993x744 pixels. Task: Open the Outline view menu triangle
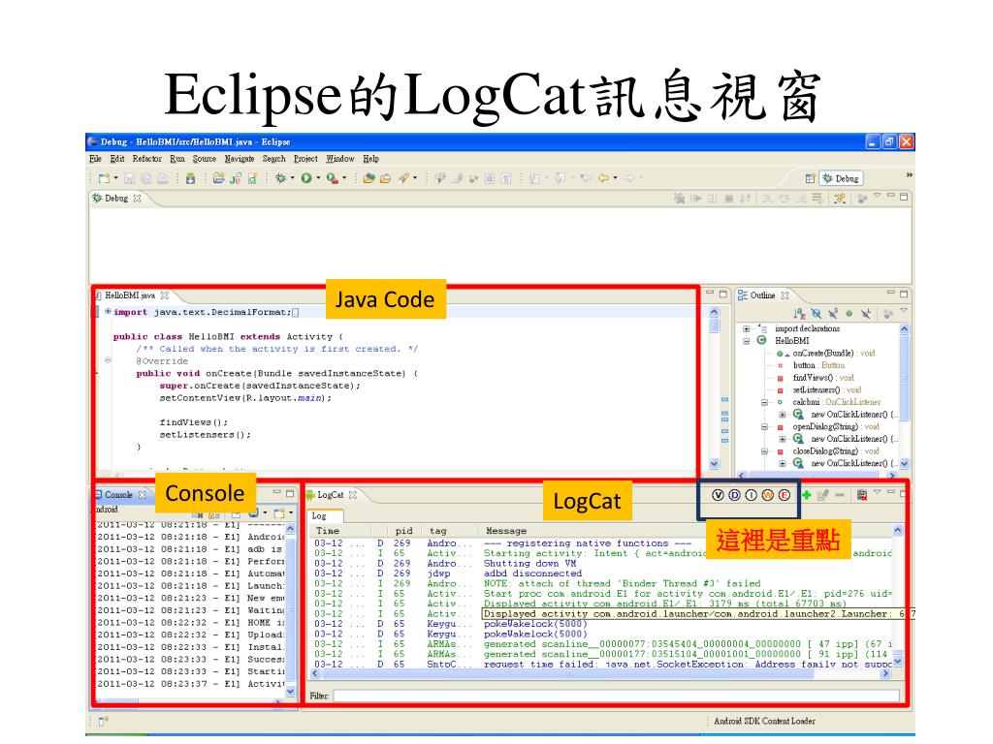904,311
